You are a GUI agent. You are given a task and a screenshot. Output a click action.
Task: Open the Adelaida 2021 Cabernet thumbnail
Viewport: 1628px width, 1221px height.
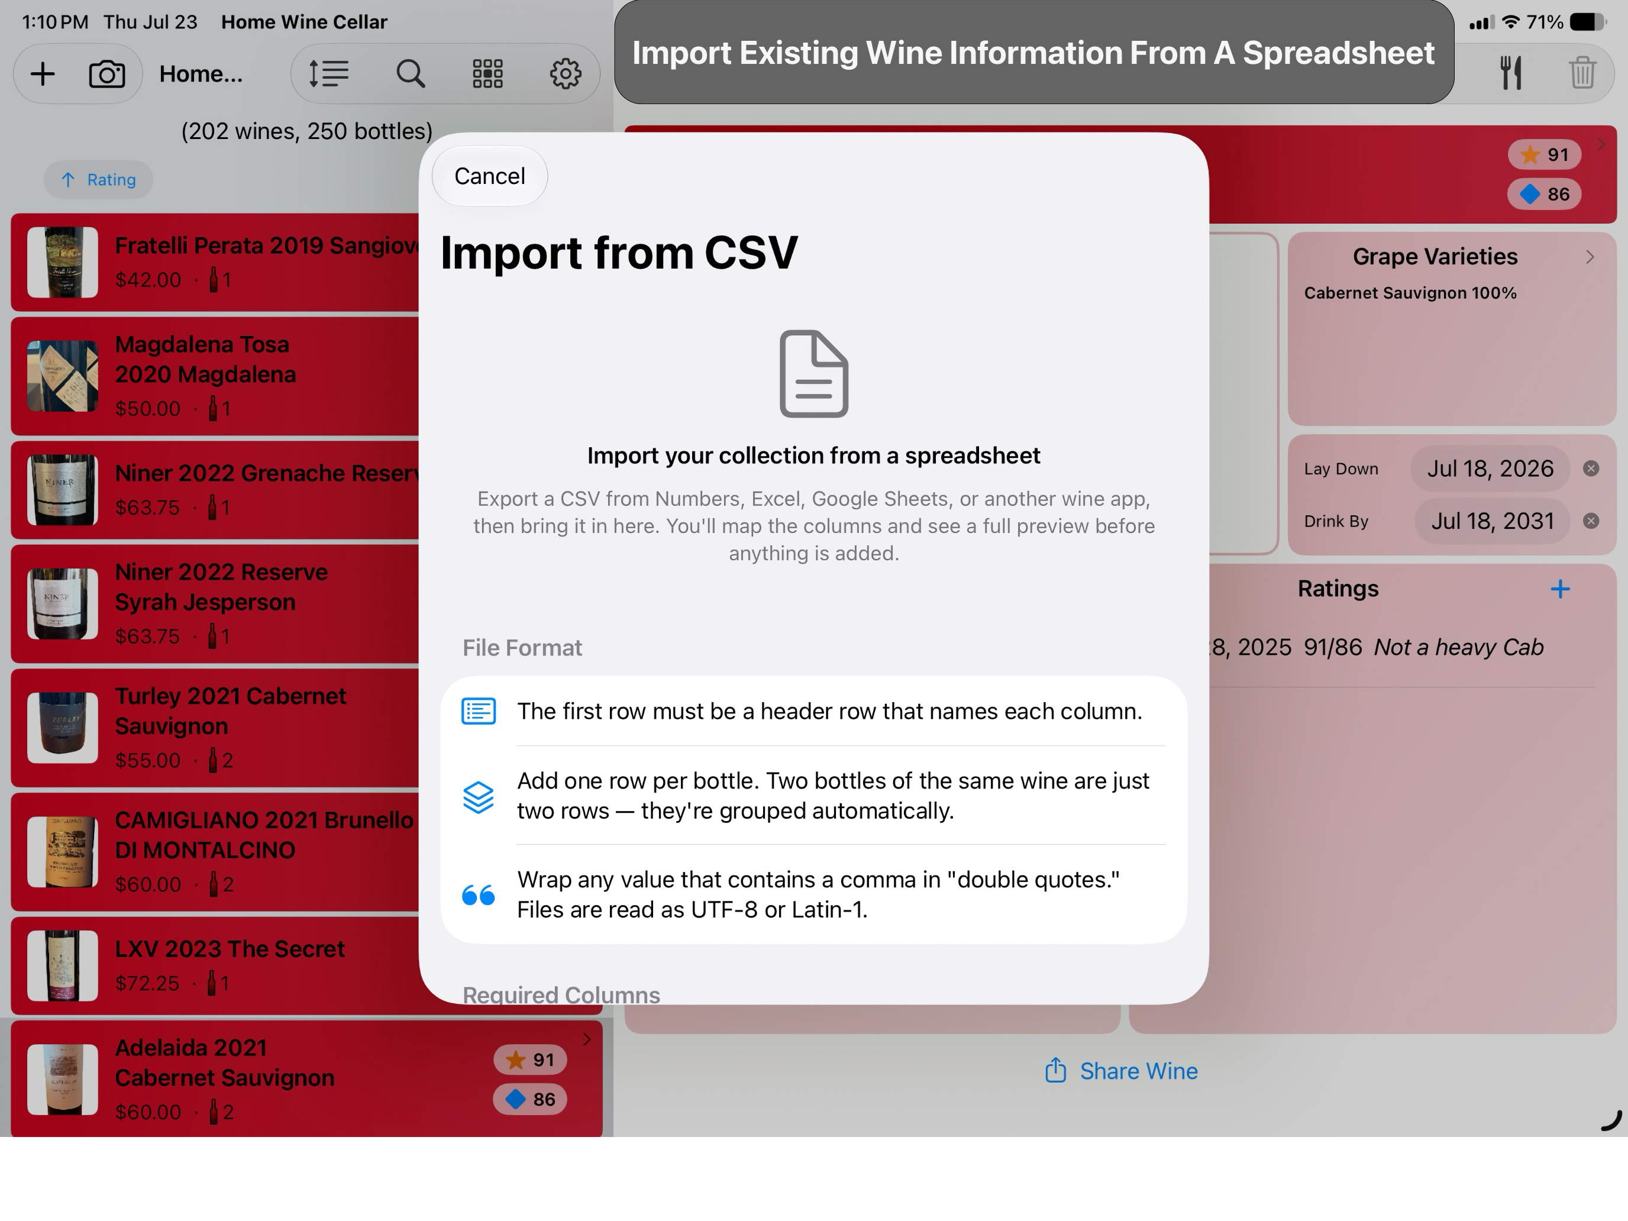pyautogui.click(x=63, y=1080)
